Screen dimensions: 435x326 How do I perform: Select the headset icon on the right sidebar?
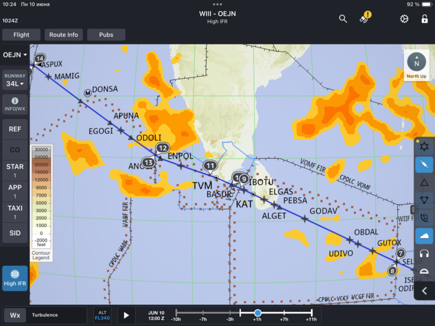424,252
